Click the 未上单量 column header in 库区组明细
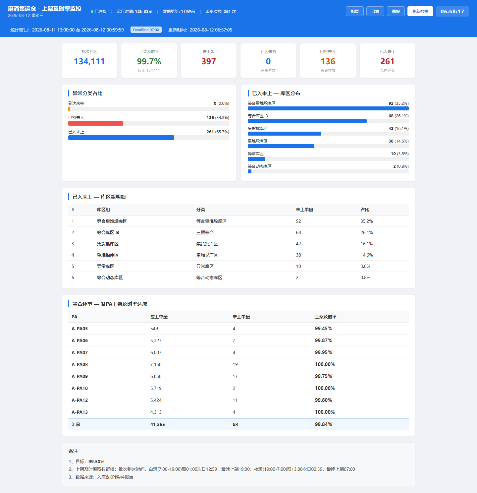The image size is (477, 493). pyautogui.click(x=304, y=210)
